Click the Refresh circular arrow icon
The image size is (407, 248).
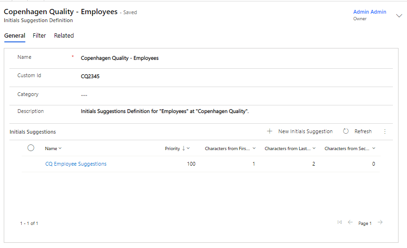(x=346, y=132)
